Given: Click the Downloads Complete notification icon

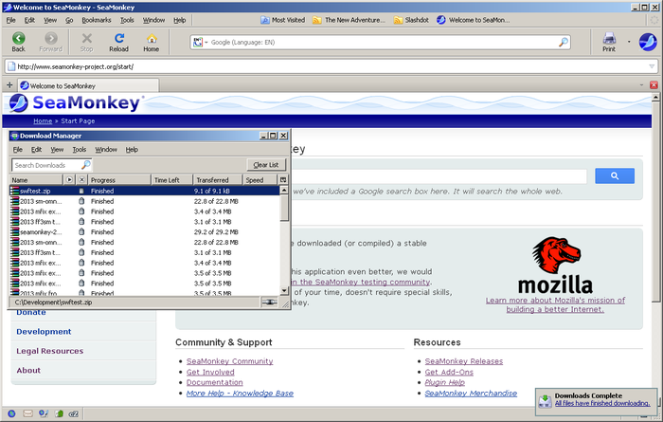Looking at the screenshot, I should [x=545, y=399].
